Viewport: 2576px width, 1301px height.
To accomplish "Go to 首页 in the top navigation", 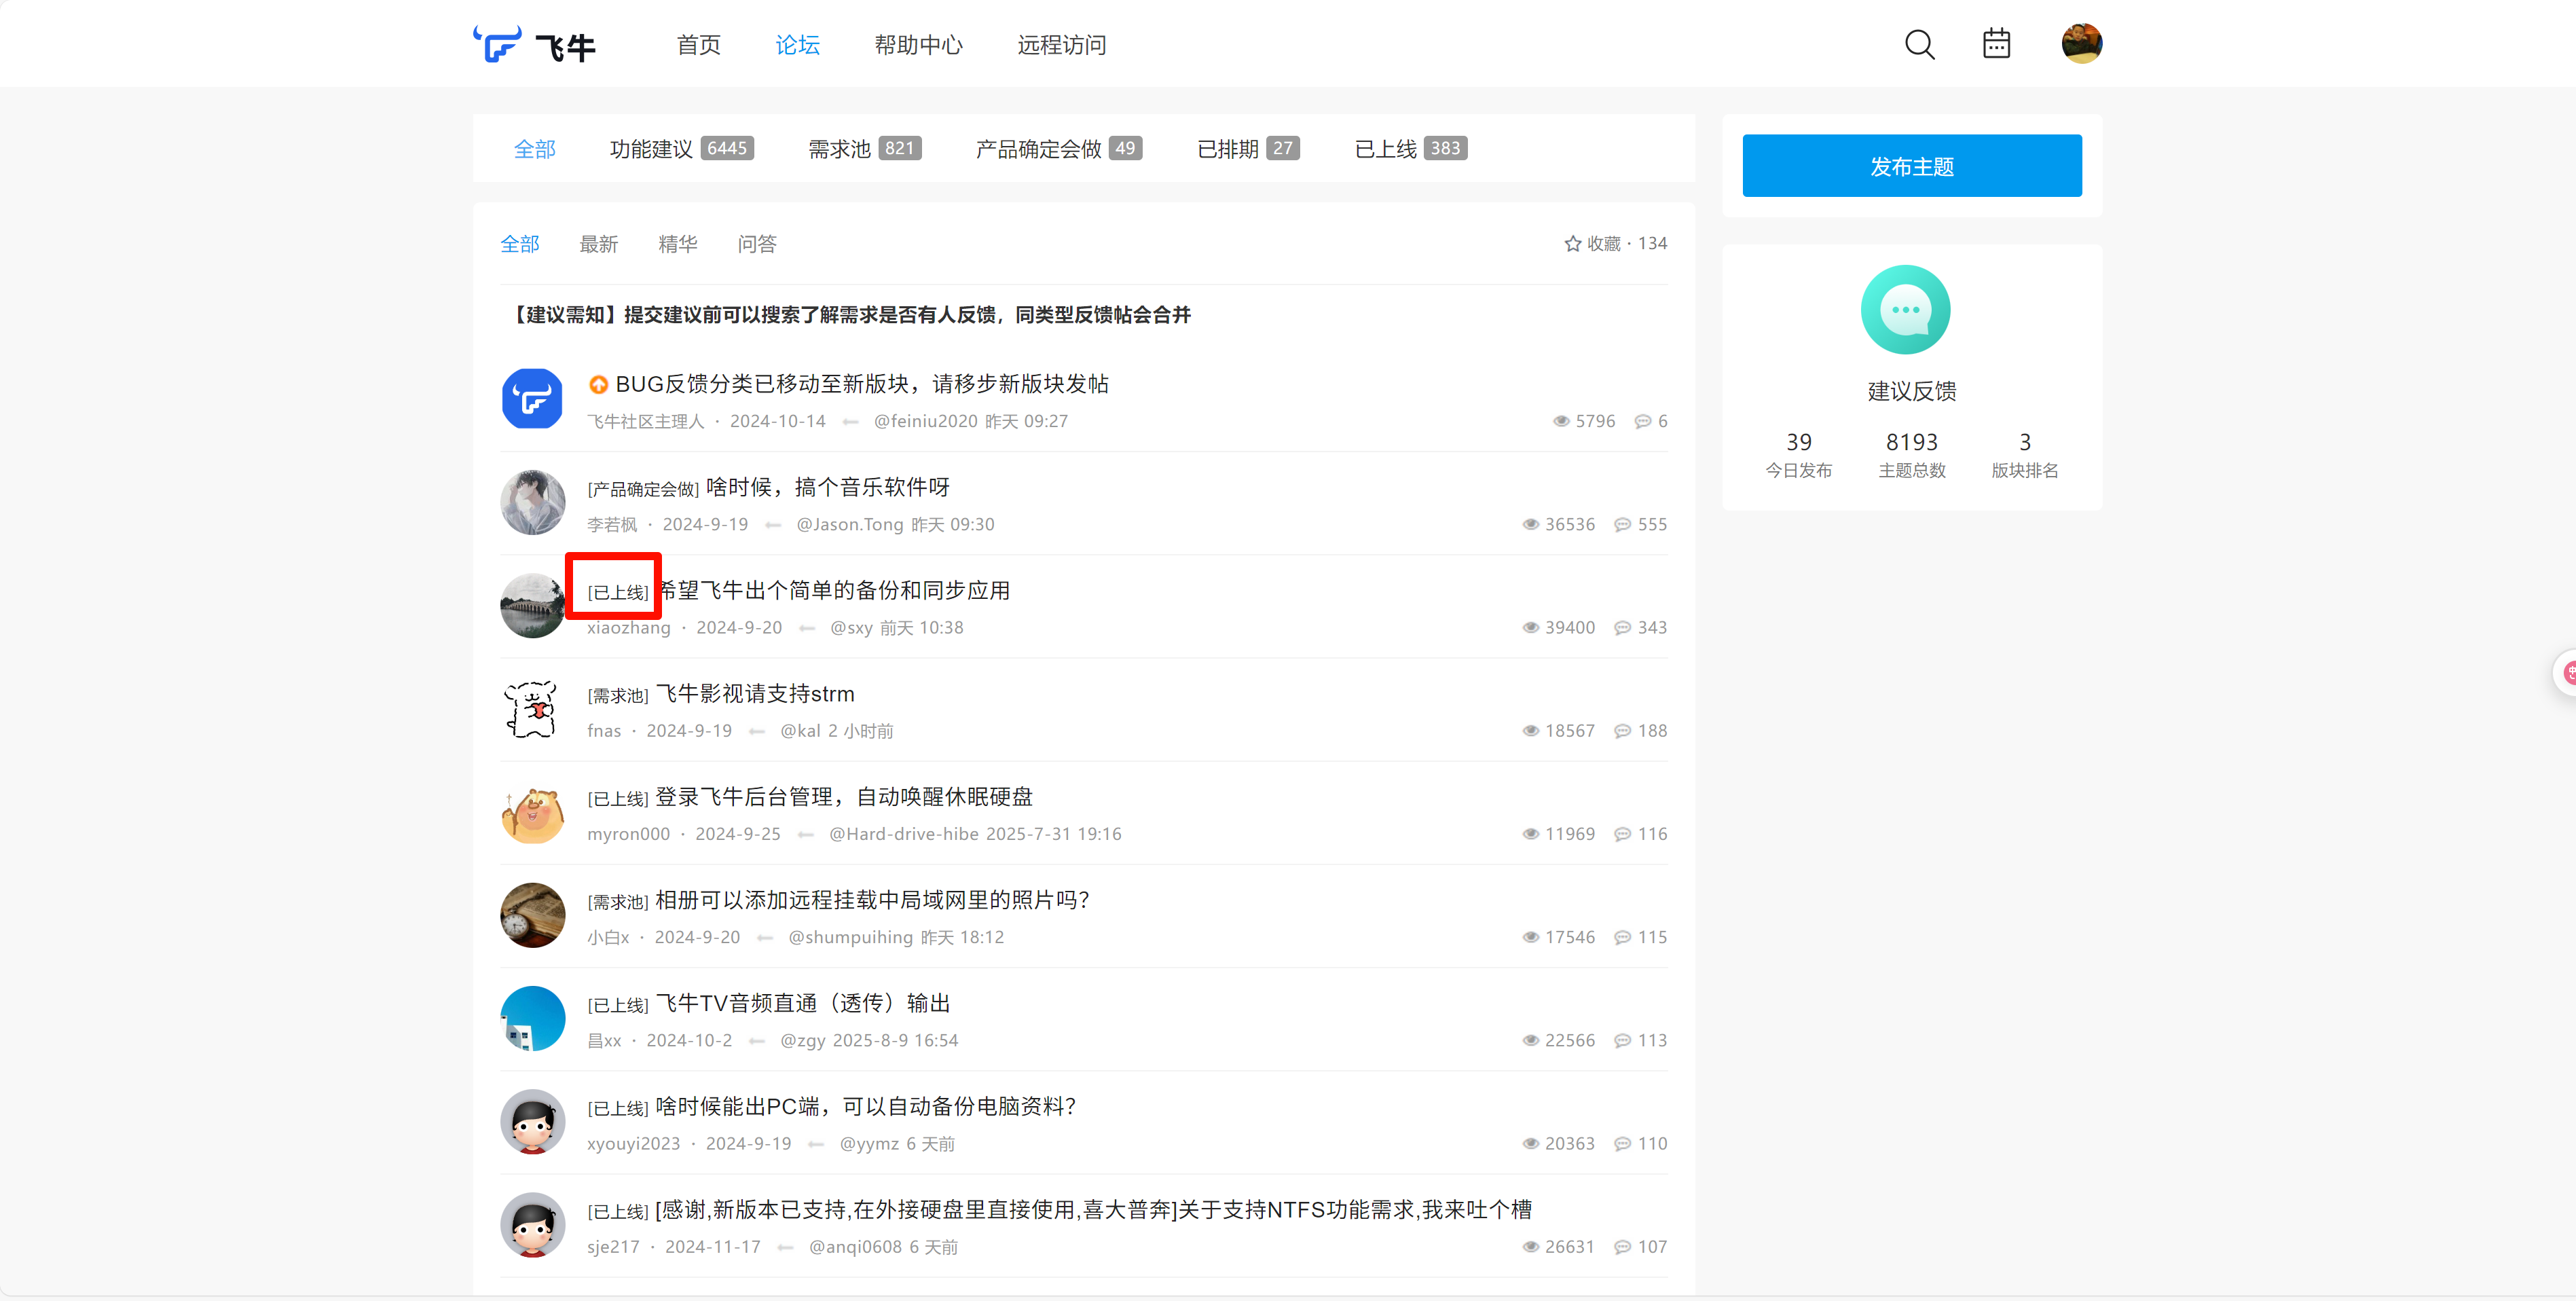I will pyautogui.click(x=698, y=45).
